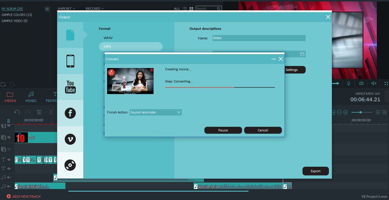
Task: Select the local file format output icon
Action: coord(70,35)
